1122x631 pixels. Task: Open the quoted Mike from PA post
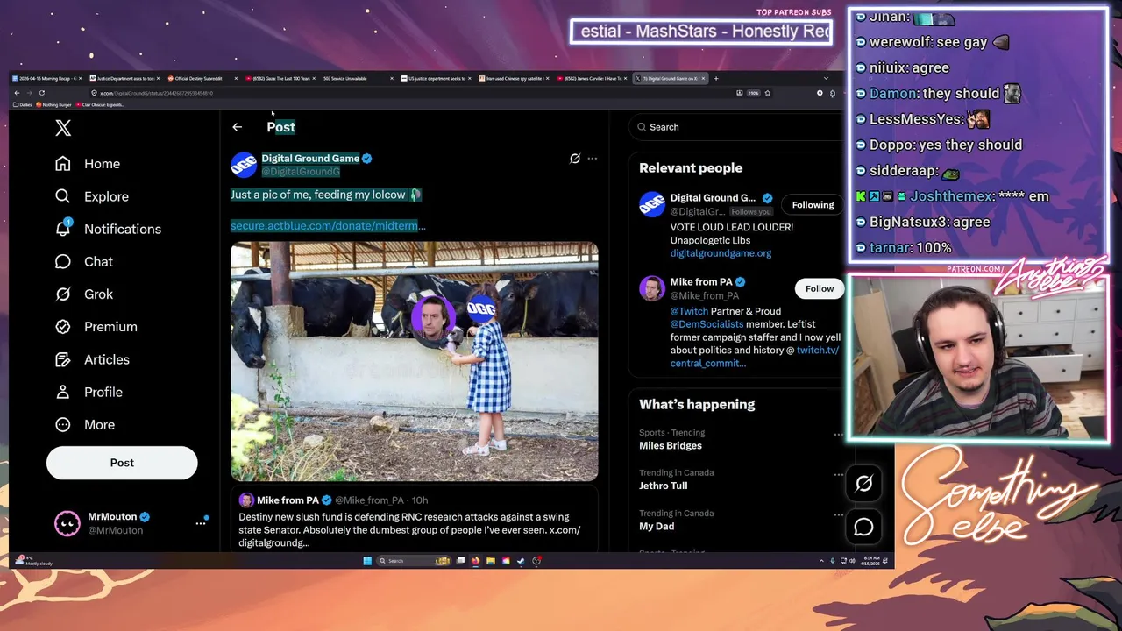[x=415, y=521]
